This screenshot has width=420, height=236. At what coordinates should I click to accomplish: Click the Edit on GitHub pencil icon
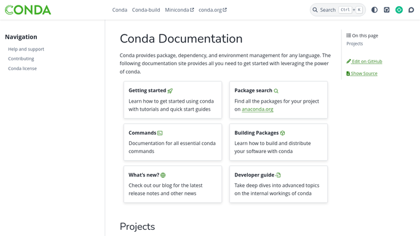point(349,61)
